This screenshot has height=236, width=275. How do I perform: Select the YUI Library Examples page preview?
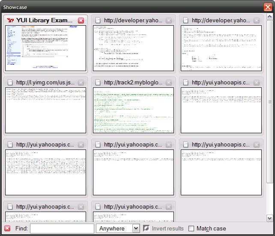click(45, 48)
